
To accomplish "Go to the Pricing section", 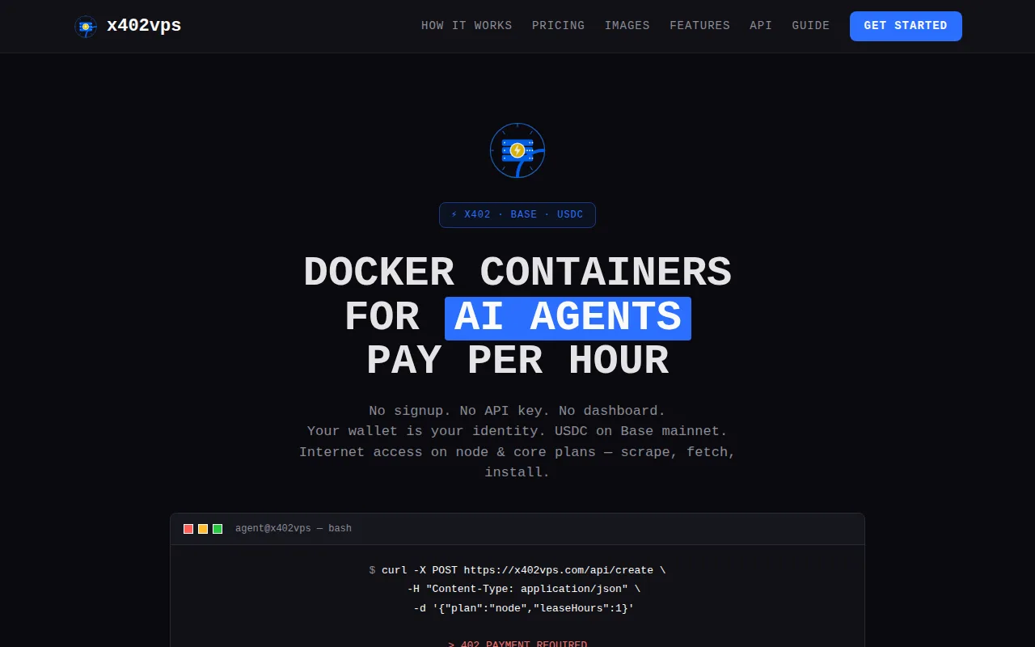I will click(x=558, y=26).
